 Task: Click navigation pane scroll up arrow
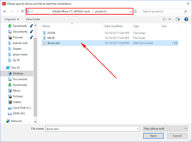[x=35, y=25]
